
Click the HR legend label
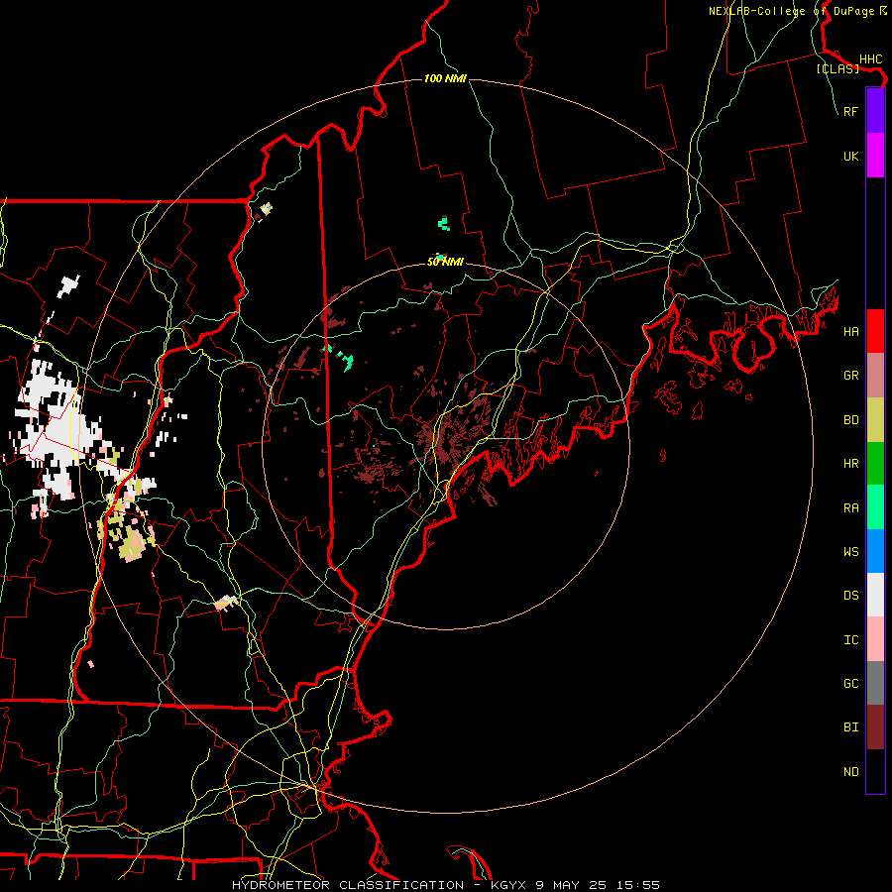pos(850,464)
